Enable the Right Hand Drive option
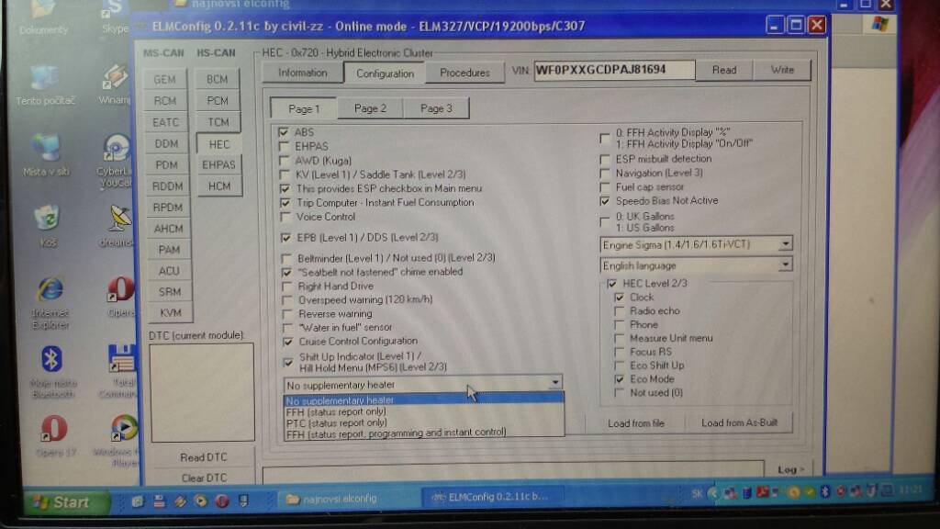Screen dimensions: 940x529 pos(287,286)
